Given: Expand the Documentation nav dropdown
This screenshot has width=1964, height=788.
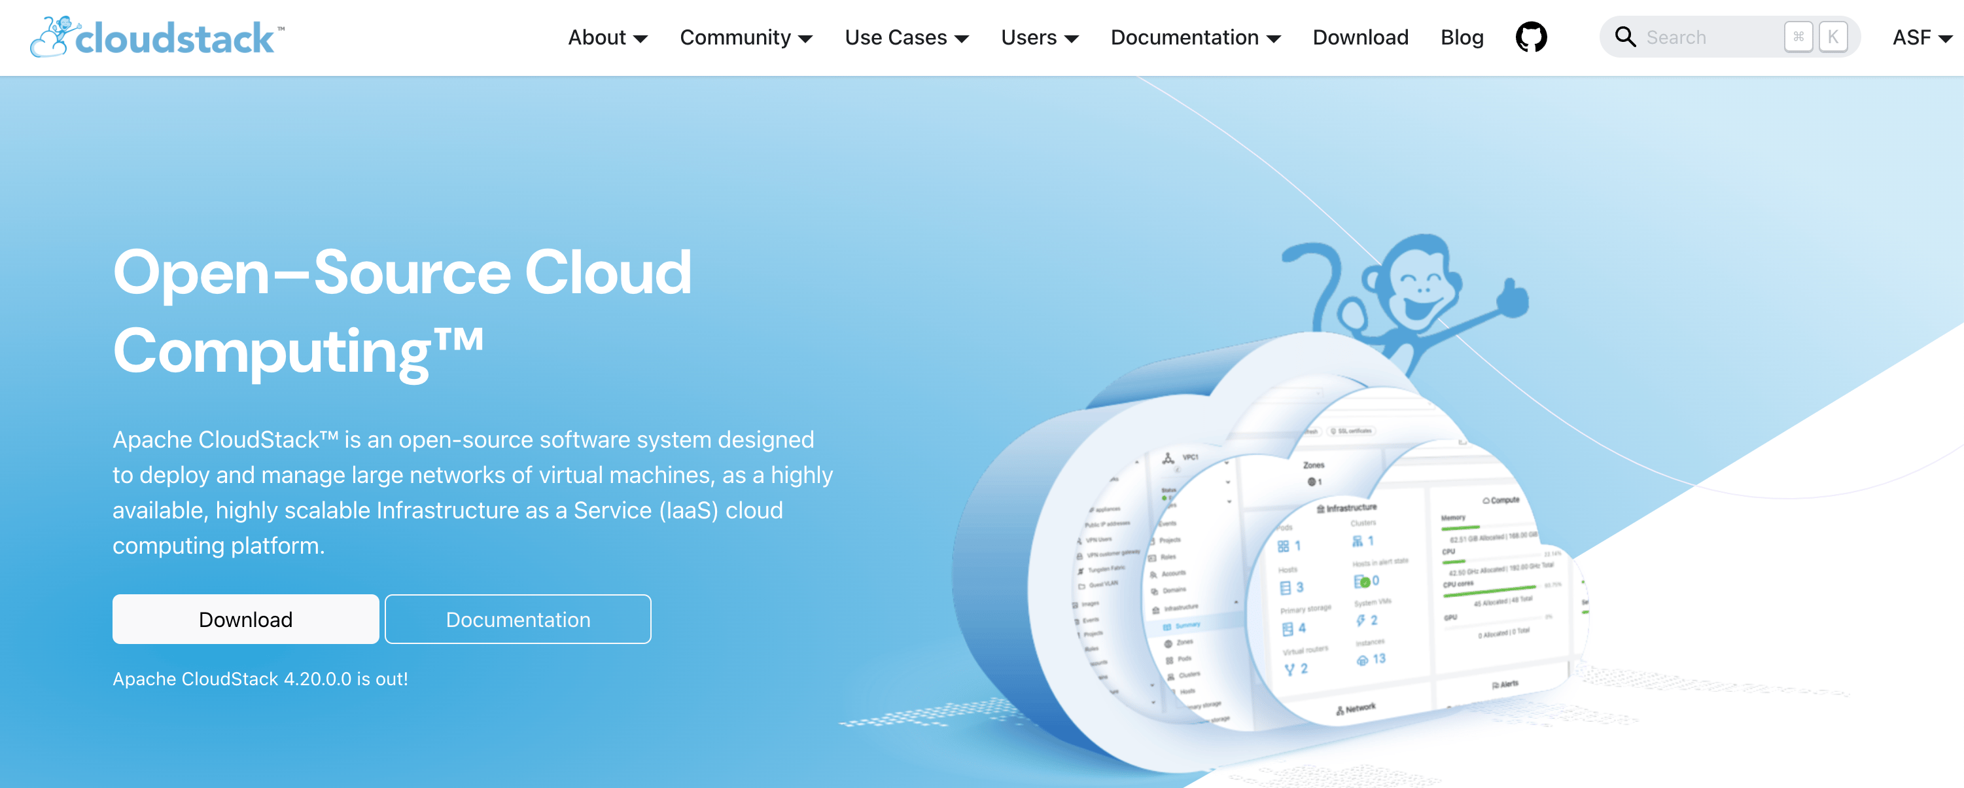Looking at the screenshot, I should tap(1195, 37).
